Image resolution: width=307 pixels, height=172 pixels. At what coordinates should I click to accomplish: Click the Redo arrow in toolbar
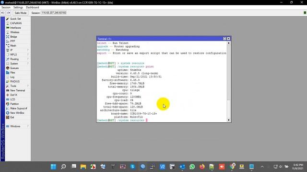pyautogui.click(x=9, y=13)
